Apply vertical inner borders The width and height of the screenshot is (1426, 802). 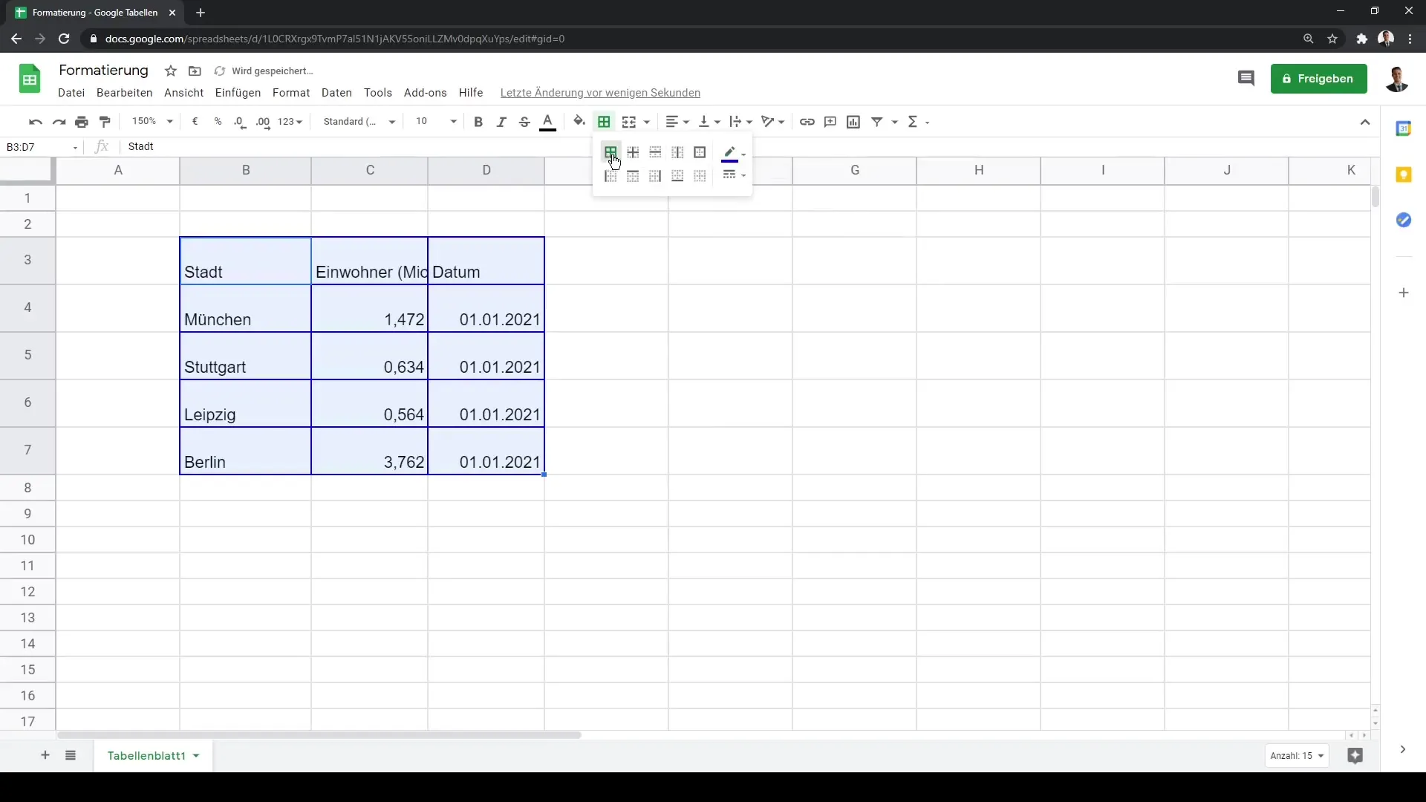677,152
